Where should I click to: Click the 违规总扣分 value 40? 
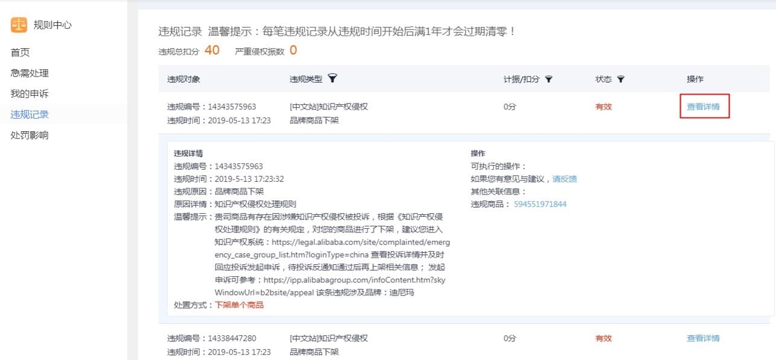click(x=212, y=50)
